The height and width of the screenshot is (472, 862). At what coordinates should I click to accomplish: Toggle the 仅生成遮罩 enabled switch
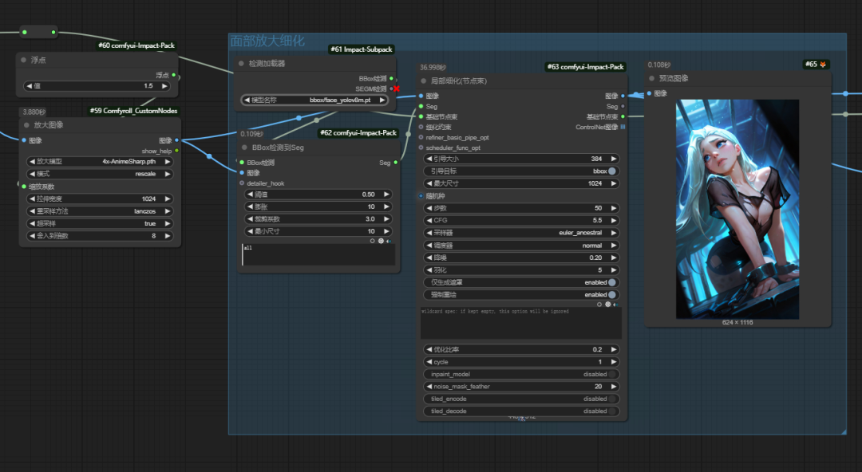(x=612, y=282)
